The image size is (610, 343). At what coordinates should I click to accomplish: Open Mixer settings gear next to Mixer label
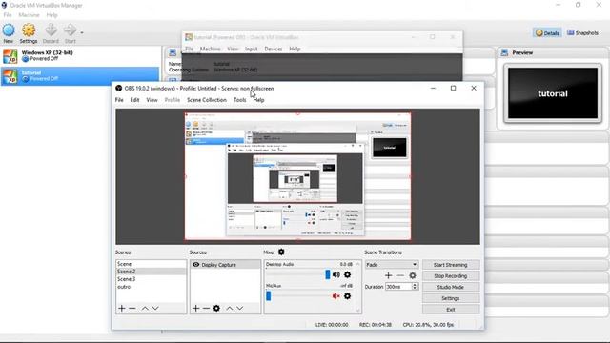(281, 252)
